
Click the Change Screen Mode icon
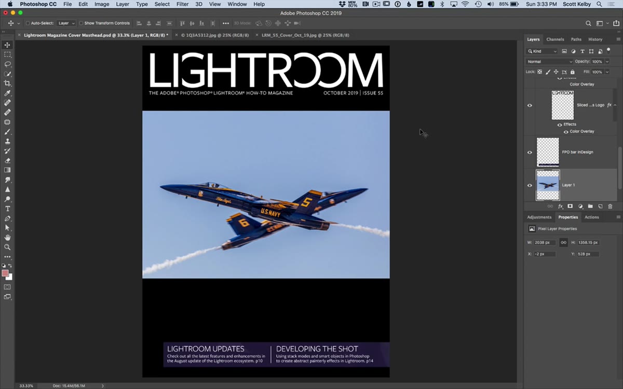pyautogui.click(x=7, y=297)
